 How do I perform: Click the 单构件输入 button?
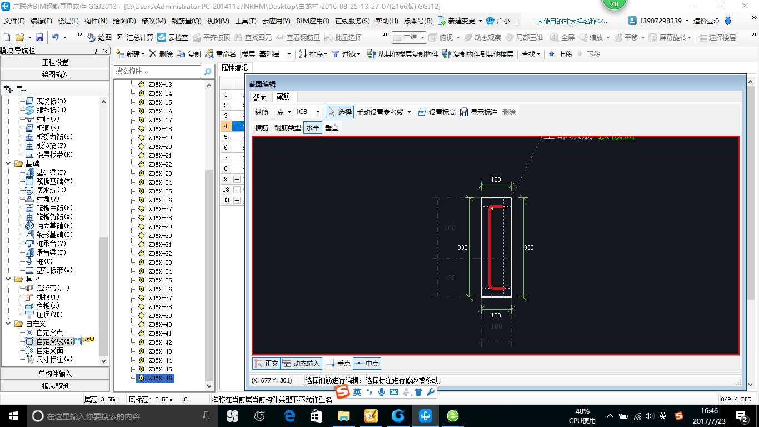coord(55,374)
